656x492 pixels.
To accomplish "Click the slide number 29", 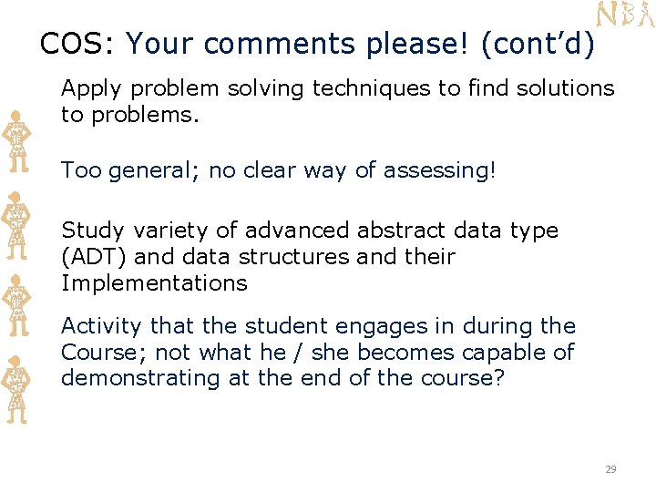I will point(610,469).
